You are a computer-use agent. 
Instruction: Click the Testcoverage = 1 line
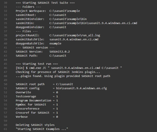[x=37, y=96]
